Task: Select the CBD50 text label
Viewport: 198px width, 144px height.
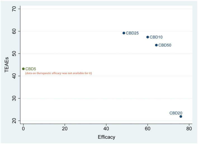Action: coord(165,45)
